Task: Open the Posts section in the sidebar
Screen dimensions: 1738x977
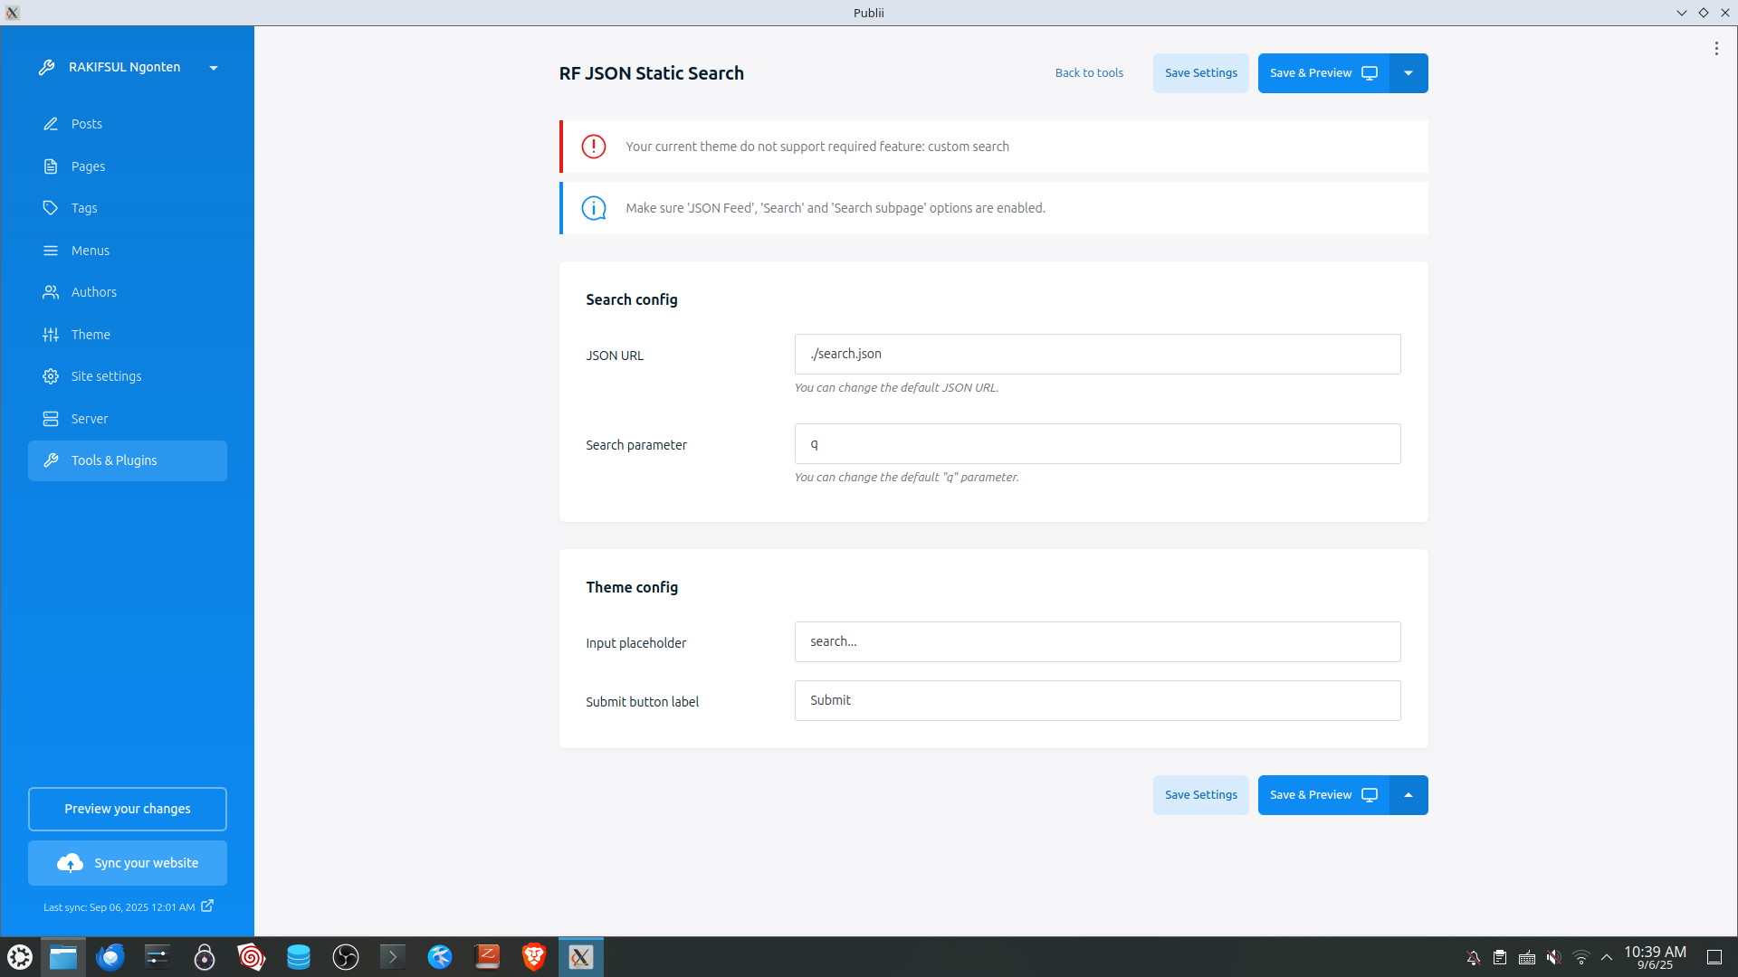Action: pos(87,124)
